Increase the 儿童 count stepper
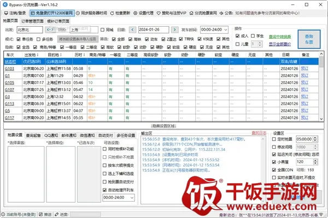This screenshot has height=218, width=328. [x=260, y=43]
